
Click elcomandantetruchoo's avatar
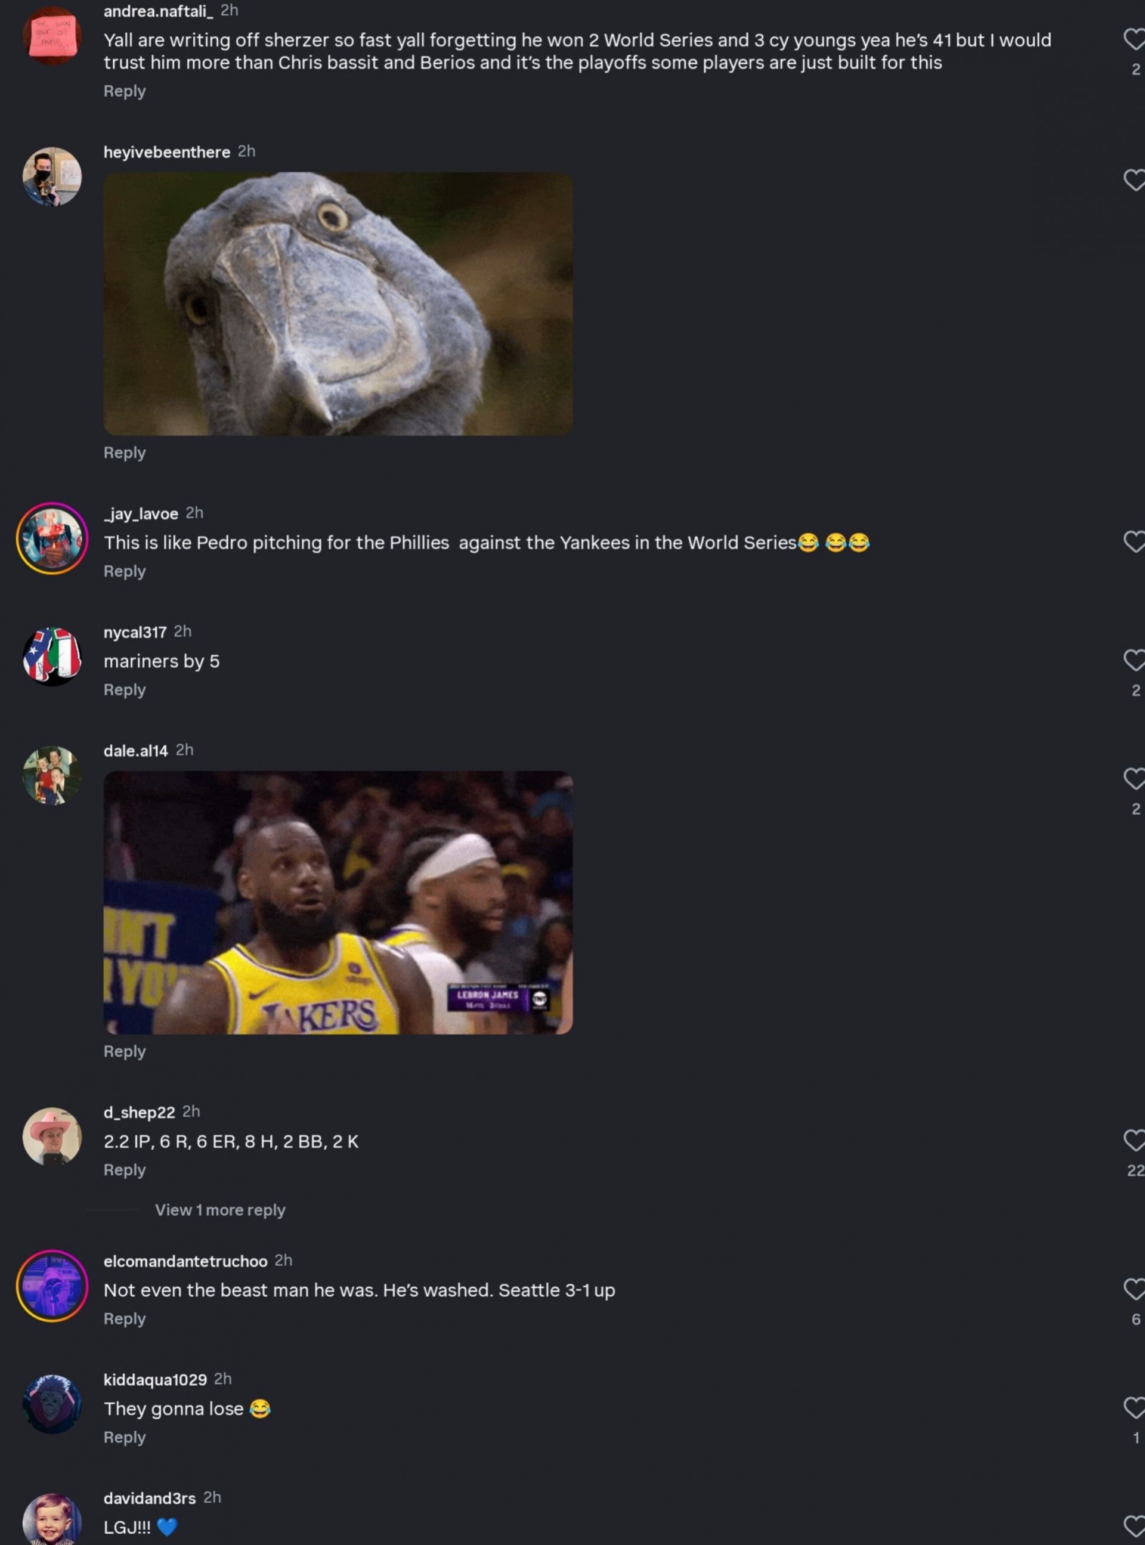click(x=52, y=1286)
